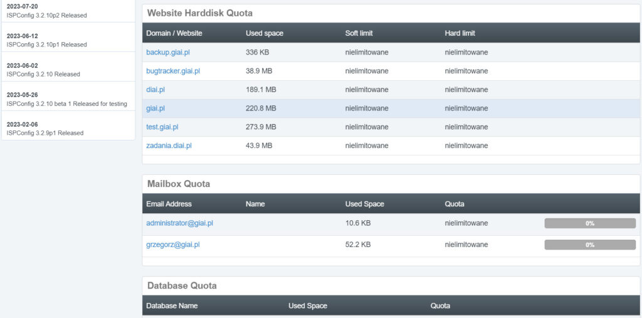Click the Domain / Website column header

(x=174, y=33)
